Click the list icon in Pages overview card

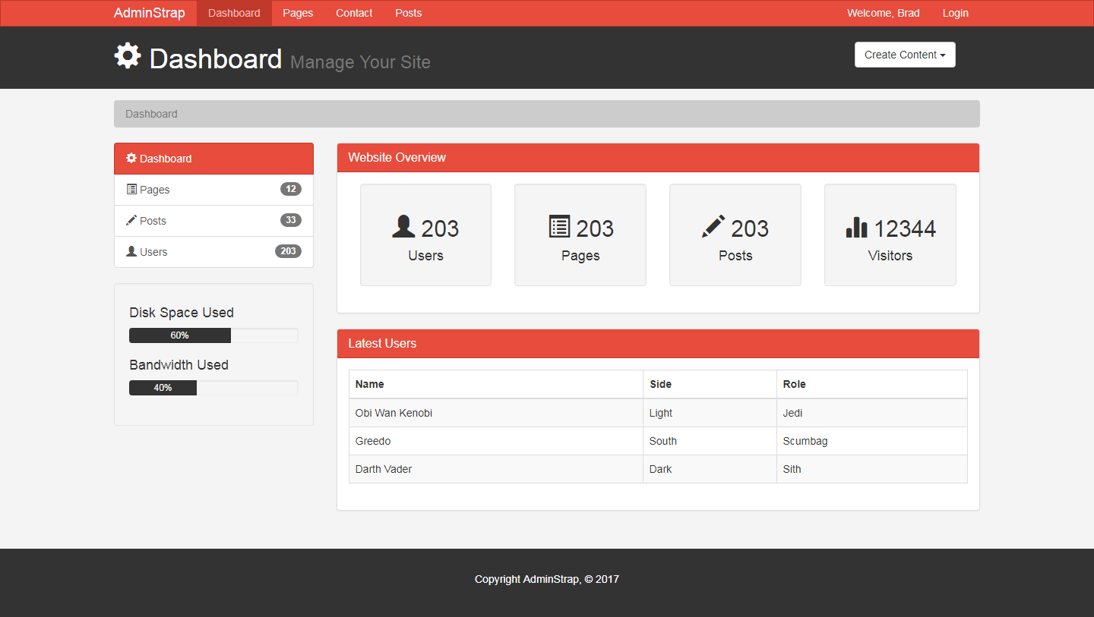559,226
